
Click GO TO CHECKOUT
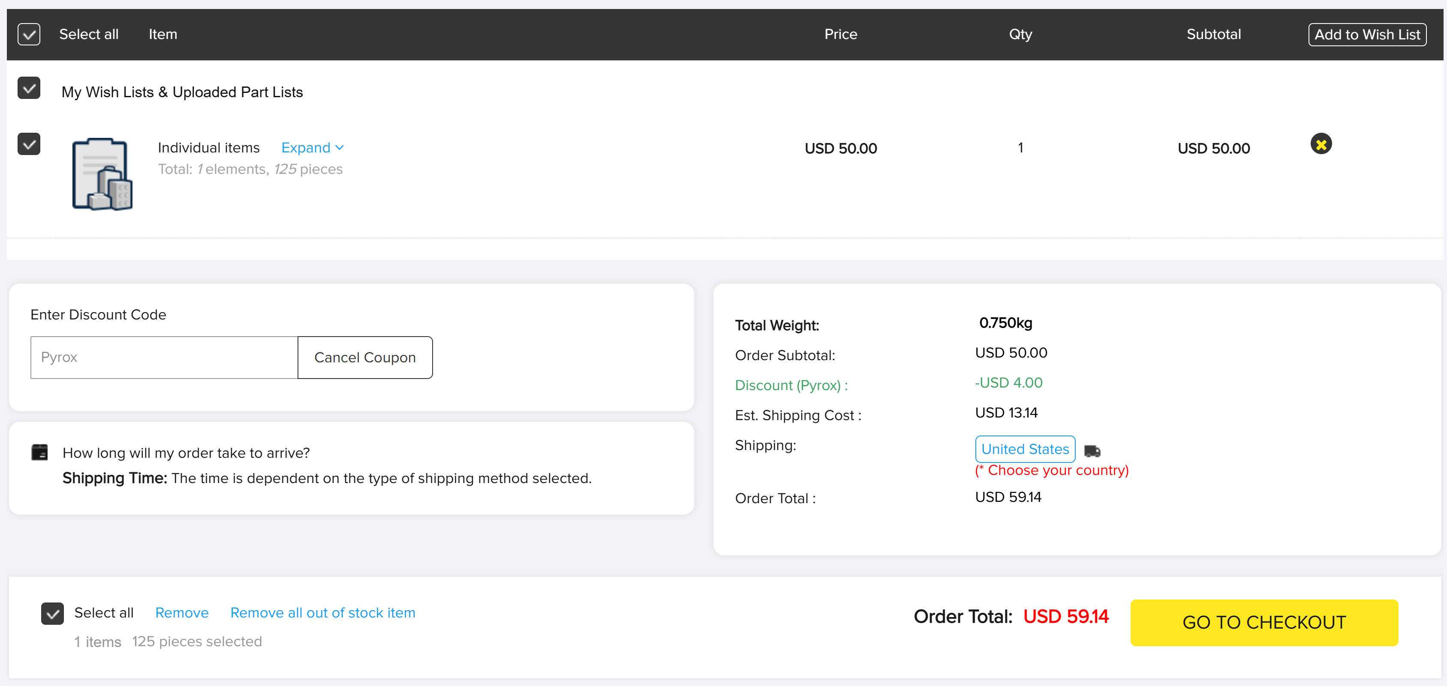click(1264, 622)
